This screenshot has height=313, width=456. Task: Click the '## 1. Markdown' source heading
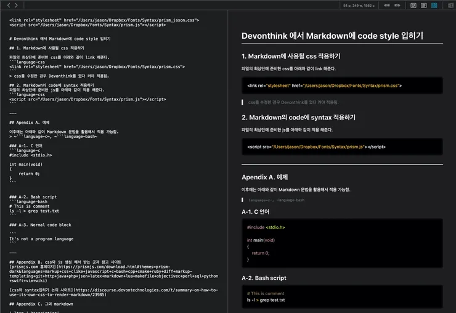(x=47, y=48)
